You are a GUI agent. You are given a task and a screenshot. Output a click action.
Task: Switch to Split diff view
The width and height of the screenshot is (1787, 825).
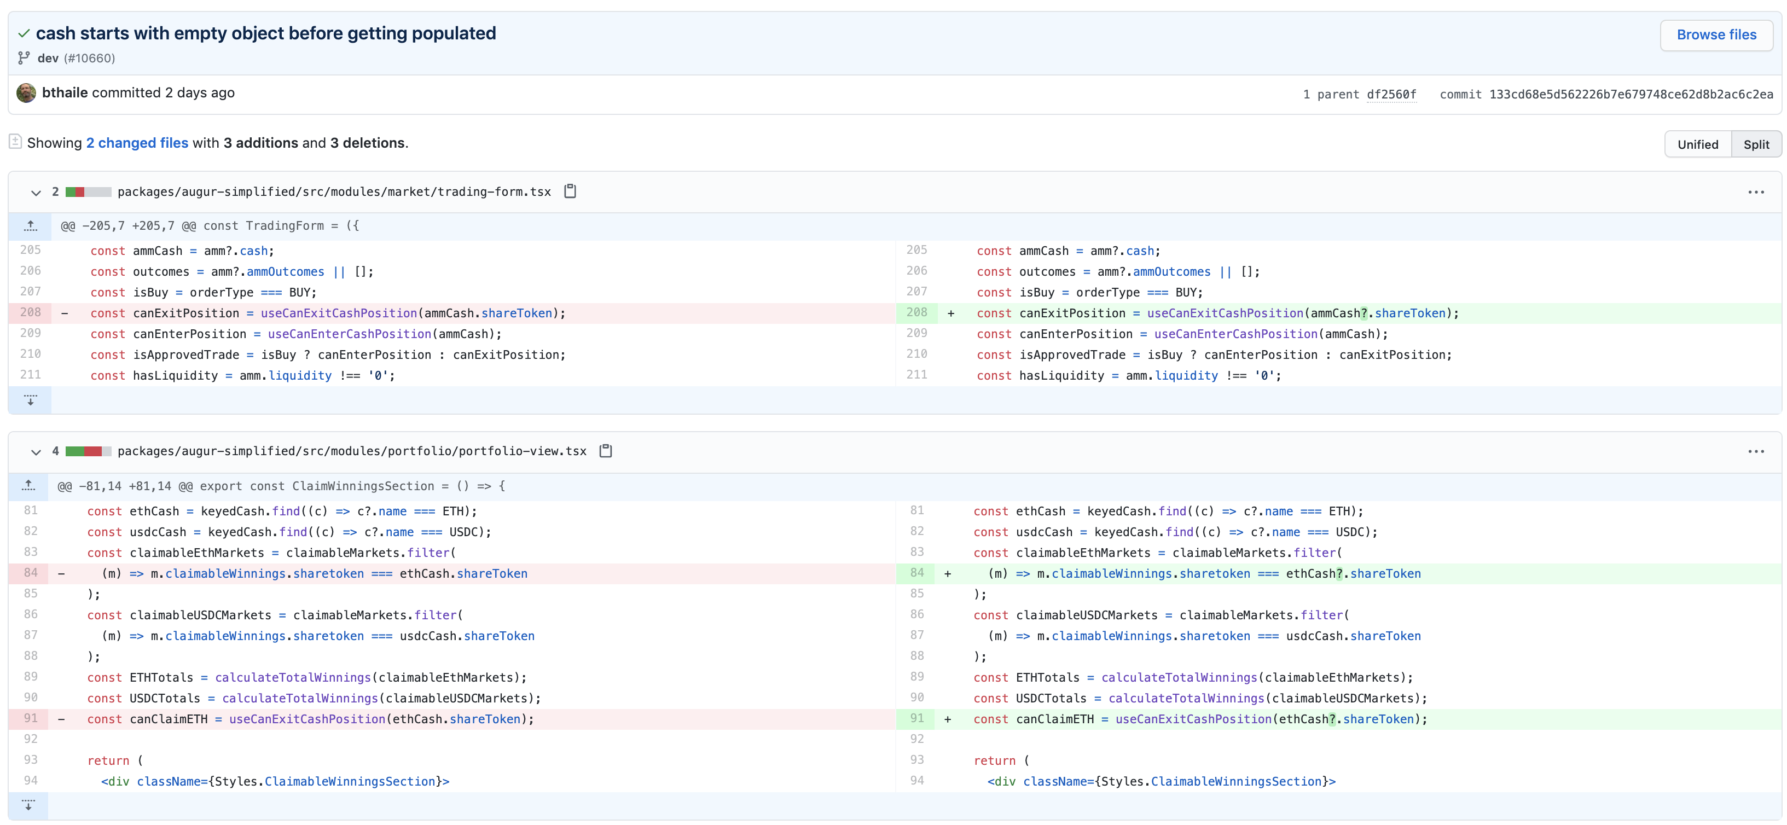[1755, 144]
